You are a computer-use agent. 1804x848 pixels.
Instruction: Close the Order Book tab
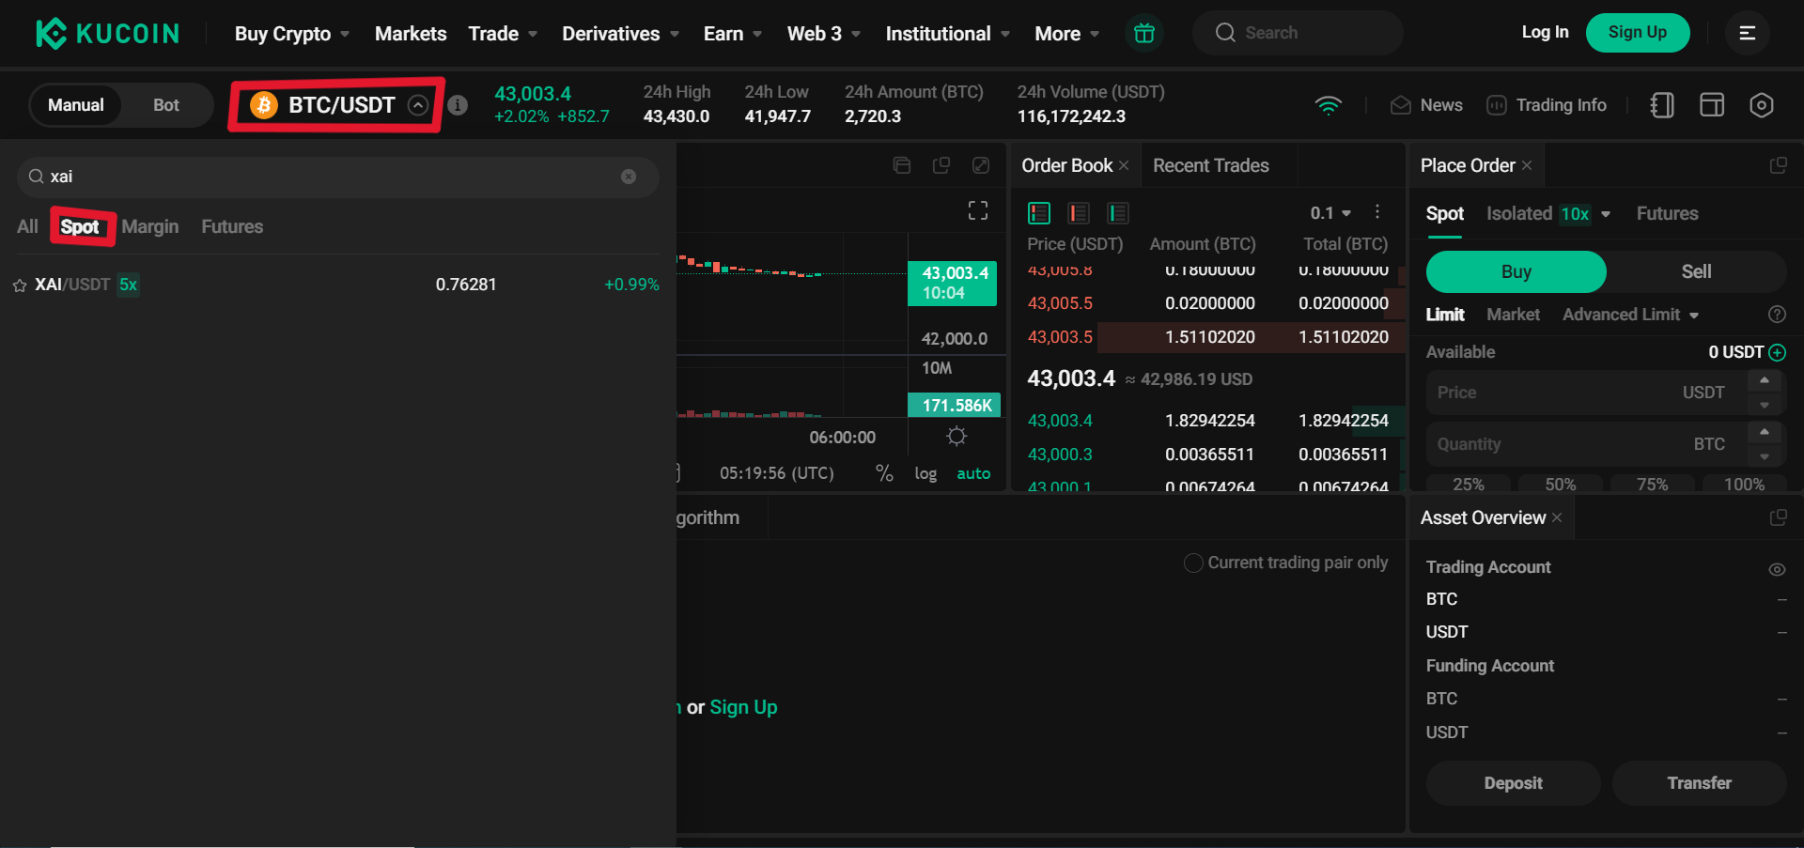[x=1124, y=165]
